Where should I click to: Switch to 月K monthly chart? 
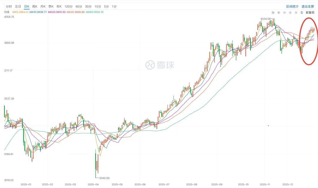(x=43, y=6)
